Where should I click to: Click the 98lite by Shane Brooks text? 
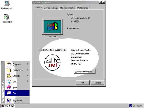click(81, 50)
